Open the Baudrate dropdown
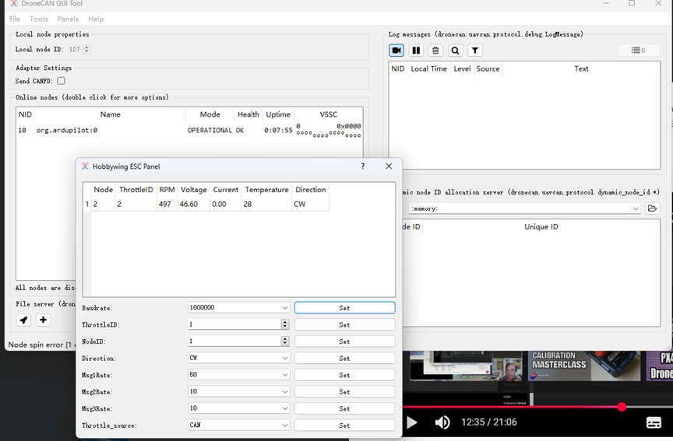The width and height of the screenshot is (673, 441). (238, 308)
